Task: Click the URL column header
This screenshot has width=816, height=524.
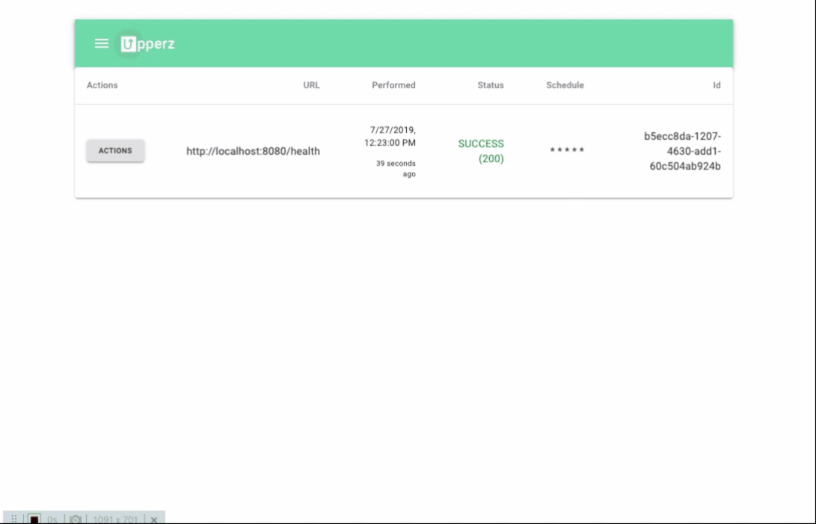Action: pos(311,85)
